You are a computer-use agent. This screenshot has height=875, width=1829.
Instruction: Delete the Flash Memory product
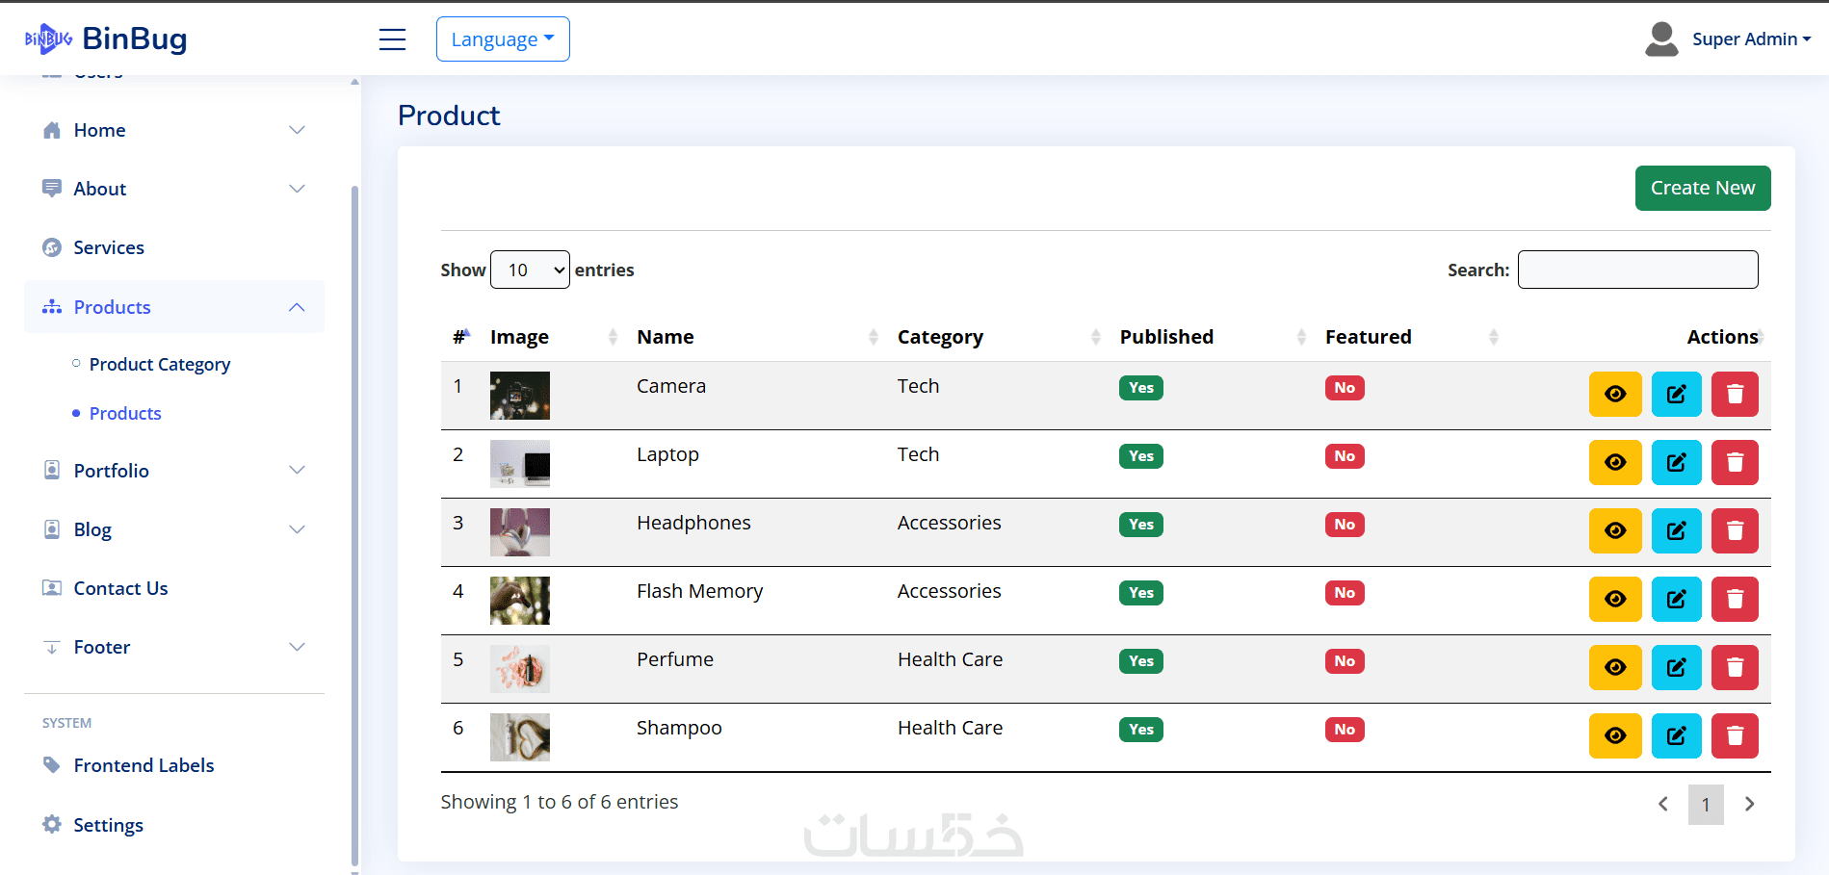point(1735,599)
